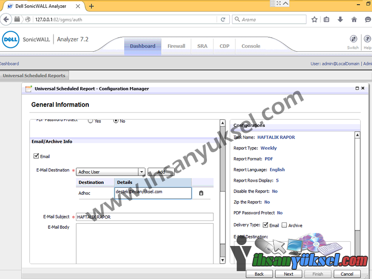Delete the Adhoc destination row with trash icon

point(201,193)
